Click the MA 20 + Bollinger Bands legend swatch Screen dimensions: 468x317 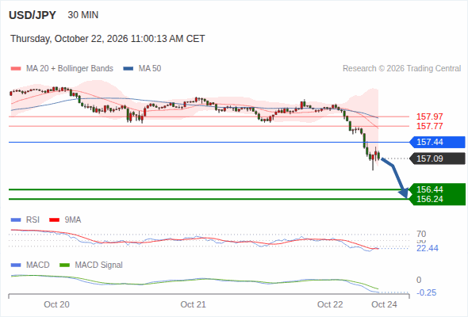tap(16, 69)
